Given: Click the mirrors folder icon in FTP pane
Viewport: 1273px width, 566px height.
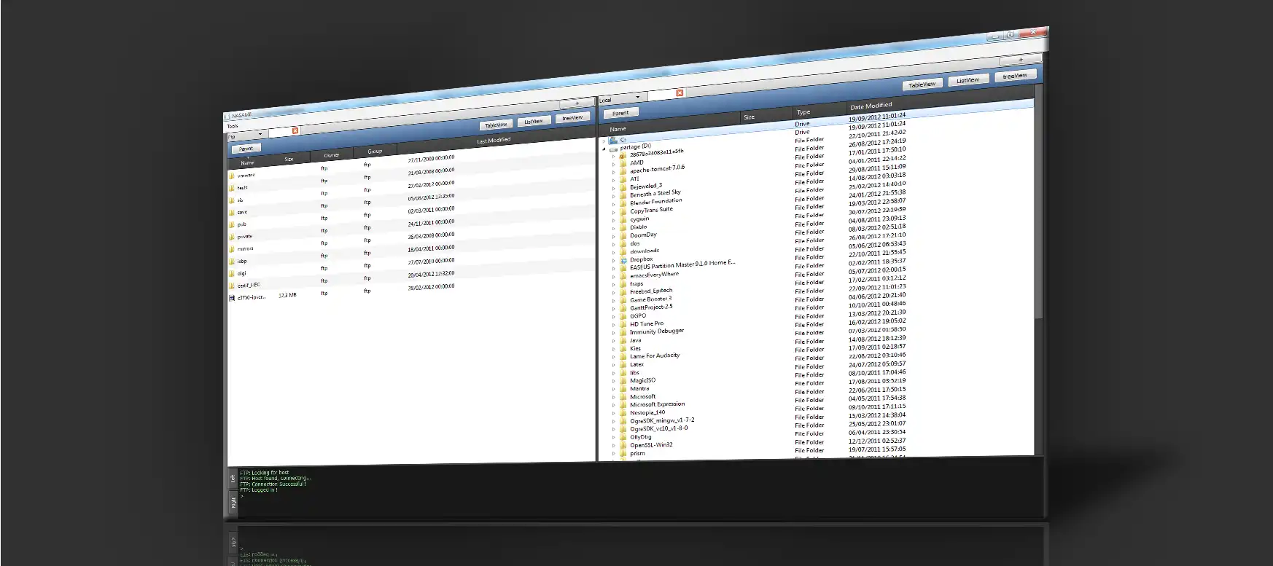Looking at the screenshot, I should pyautogui.click(x=232, y=249).
